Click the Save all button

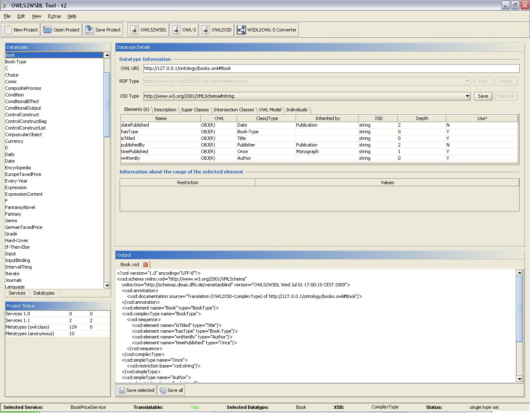(x=171, y=390)
